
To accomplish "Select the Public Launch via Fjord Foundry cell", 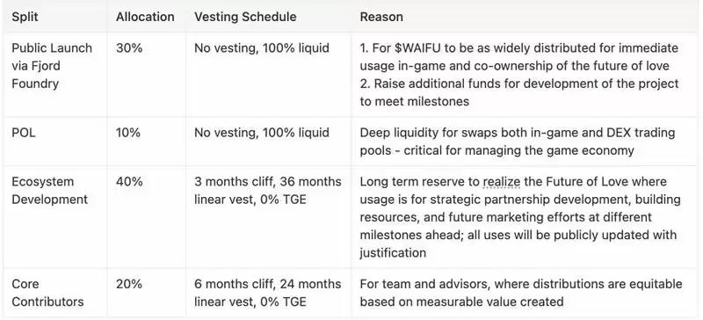I will coord(52,66).
